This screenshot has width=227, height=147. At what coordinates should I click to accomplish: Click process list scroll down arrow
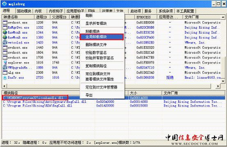(x=223, y=81)
